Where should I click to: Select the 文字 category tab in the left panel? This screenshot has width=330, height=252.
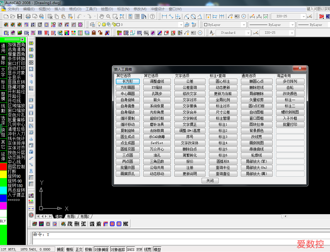coord(3,72)
